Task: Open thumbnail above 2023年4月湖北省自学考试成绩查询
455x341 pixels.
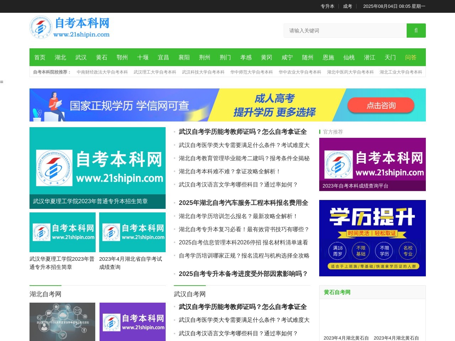Action: 132,232
